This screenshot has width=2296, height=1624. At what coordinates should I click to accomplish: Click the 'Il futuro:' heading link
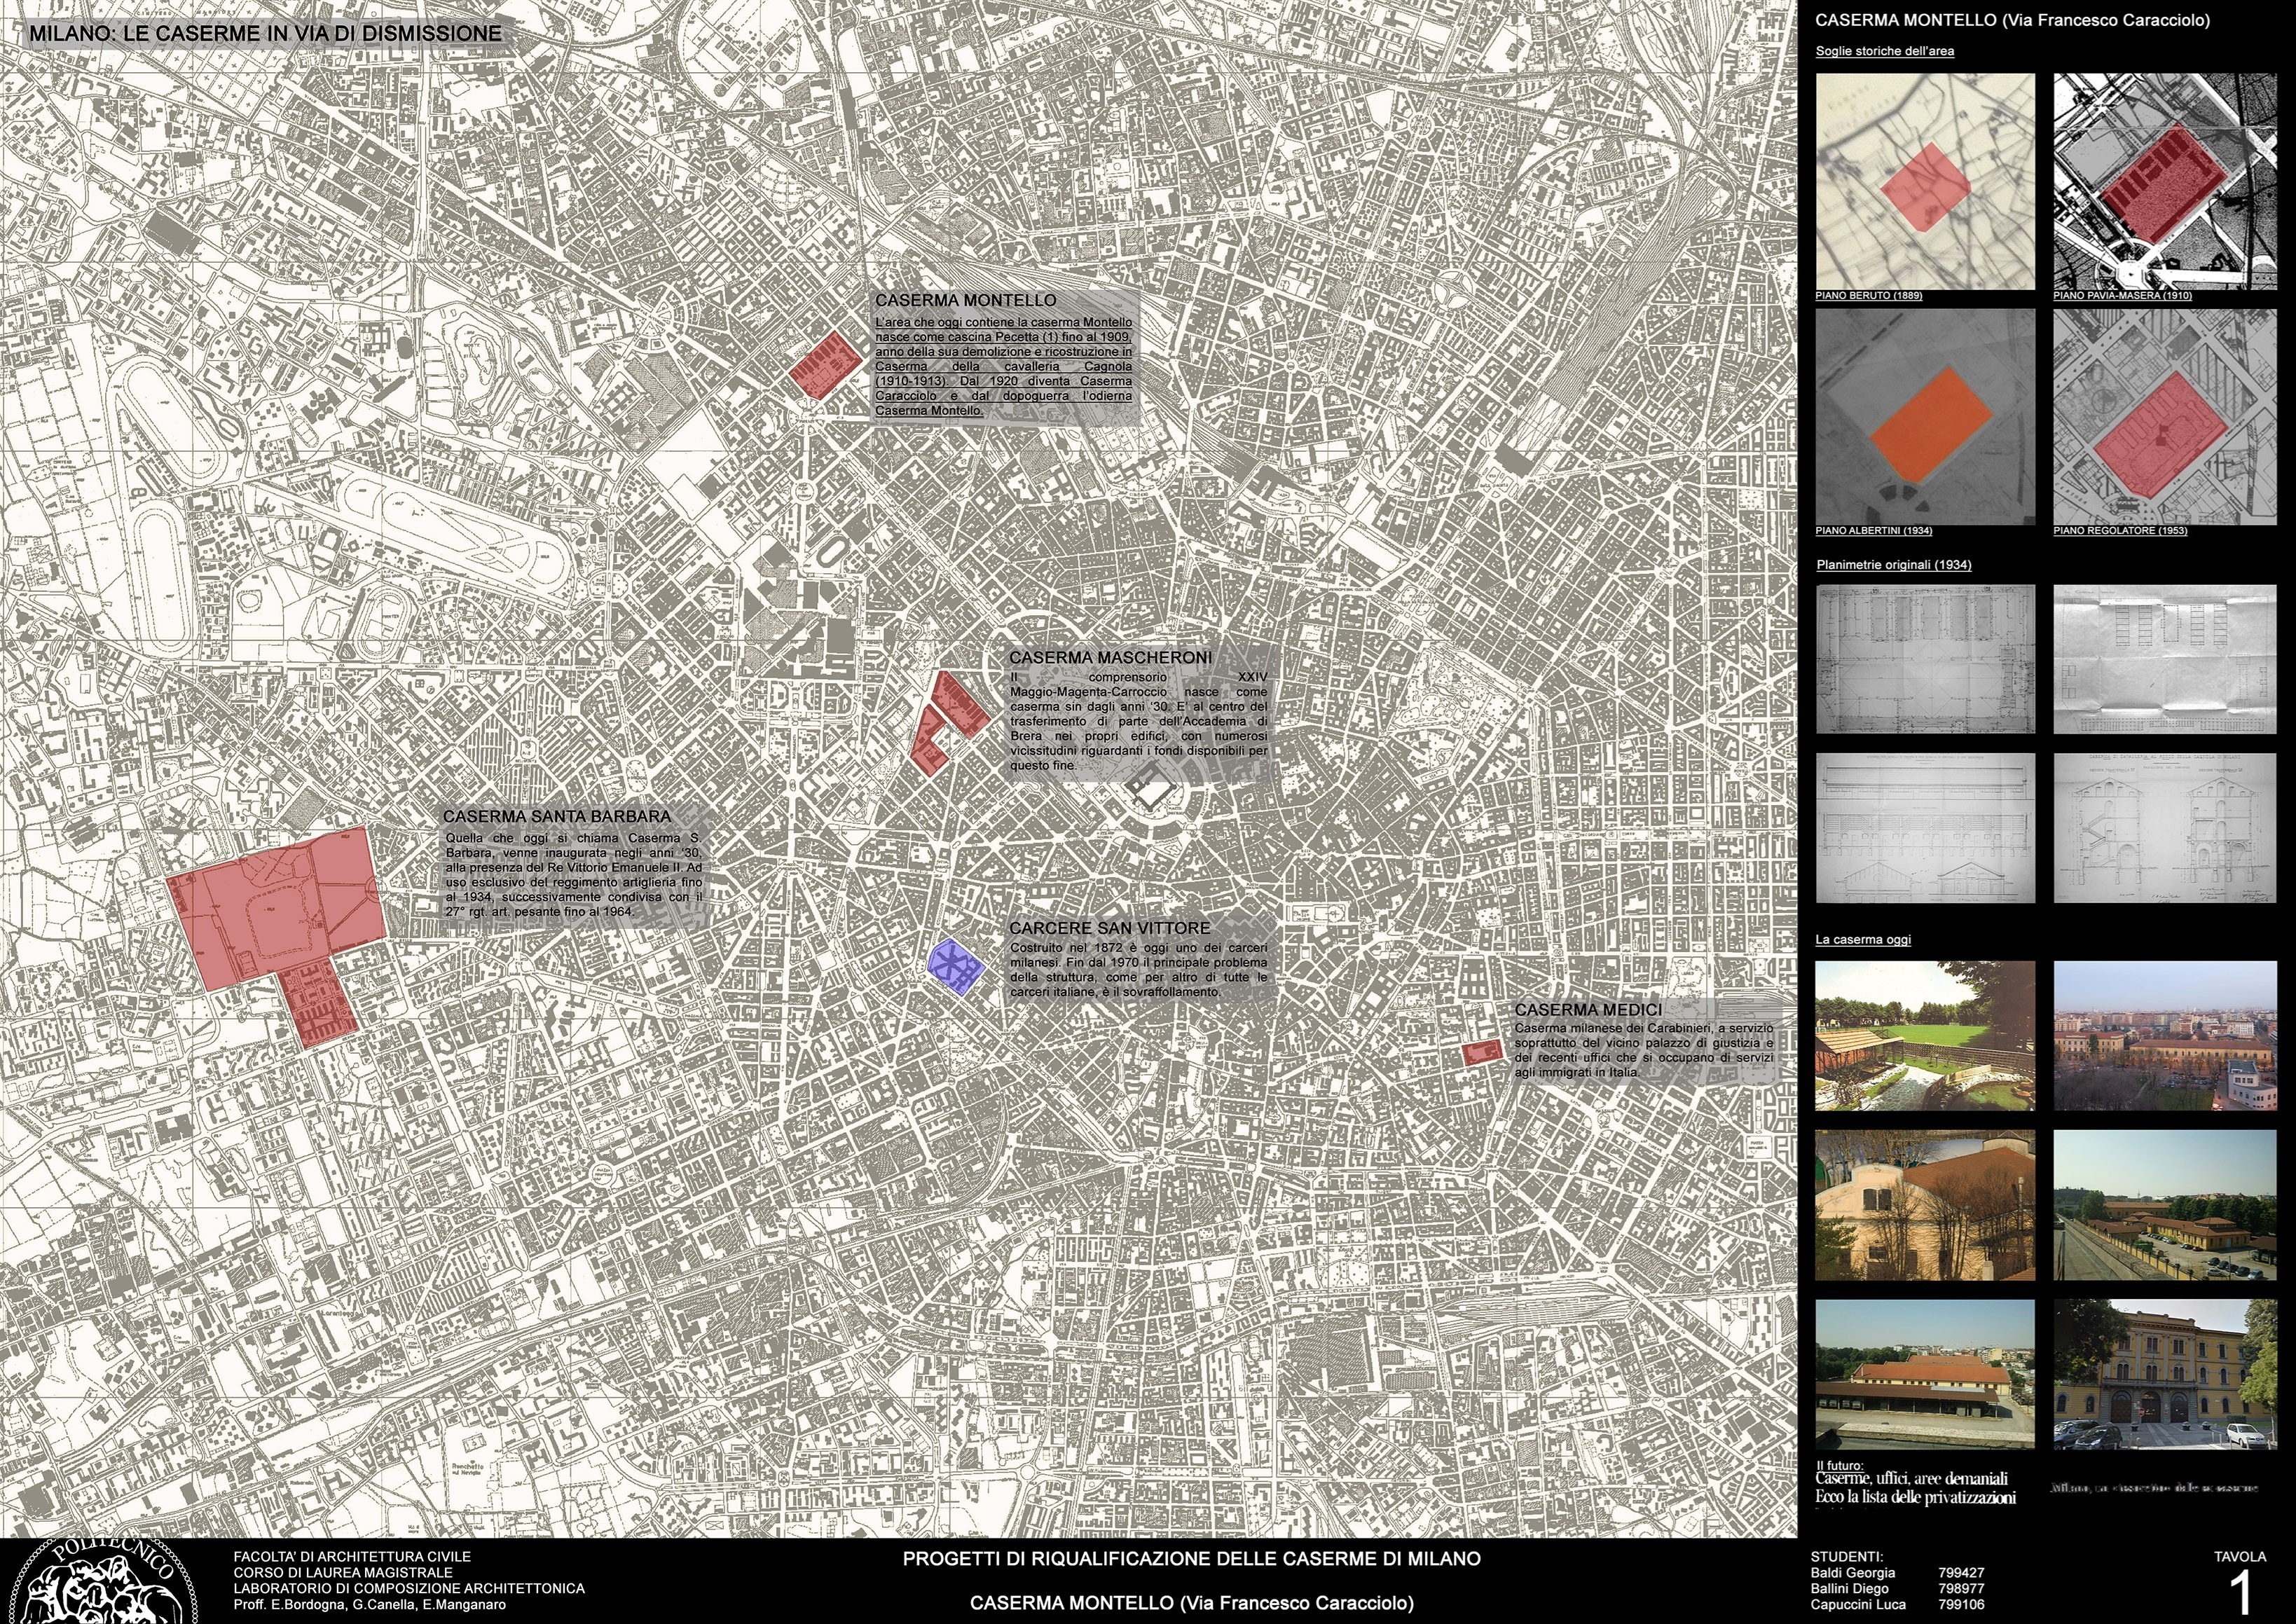click(x=1839, y=1466)
